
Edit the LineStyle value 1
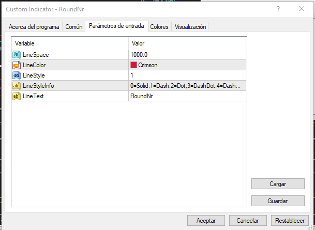tap(187, 75)
